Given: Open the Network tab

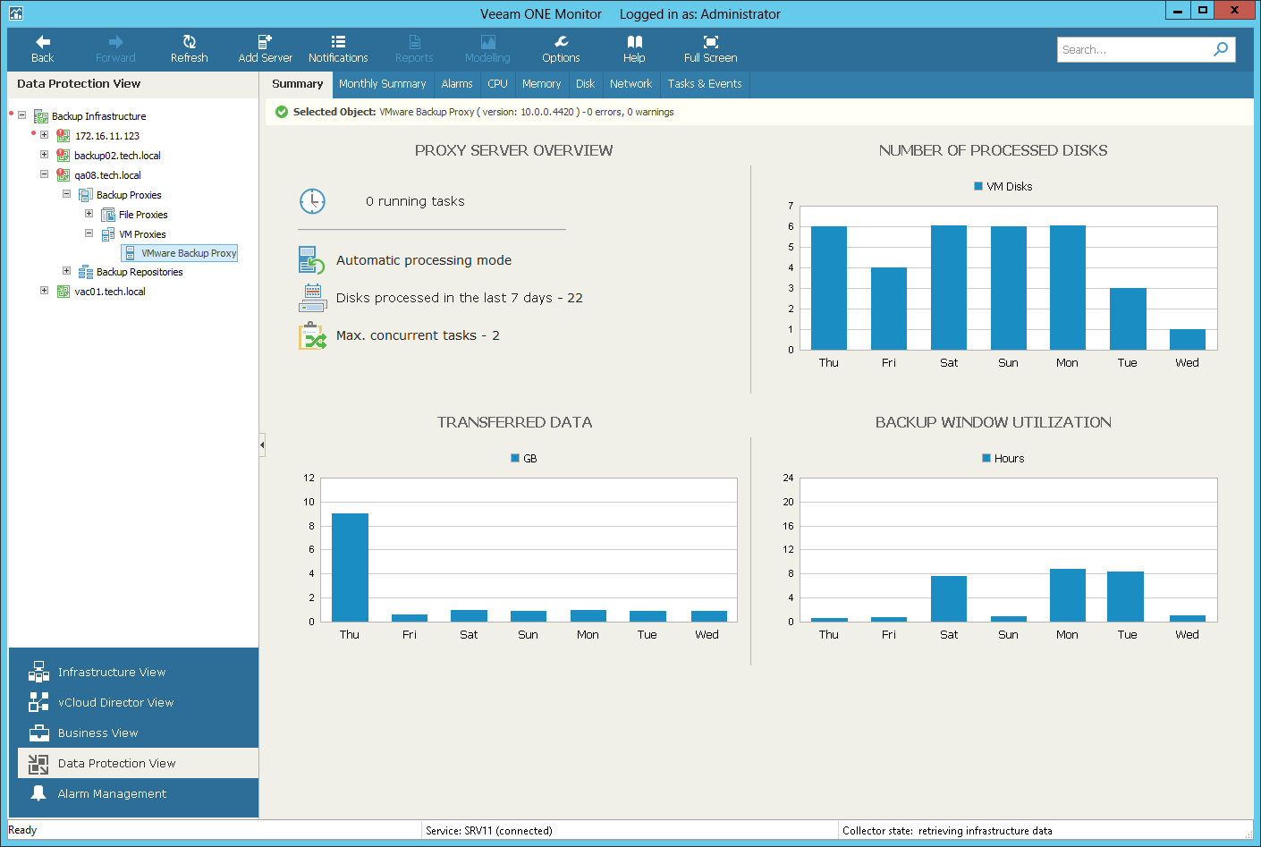Looking at the screenshot, I should click(x=630, y=84).
